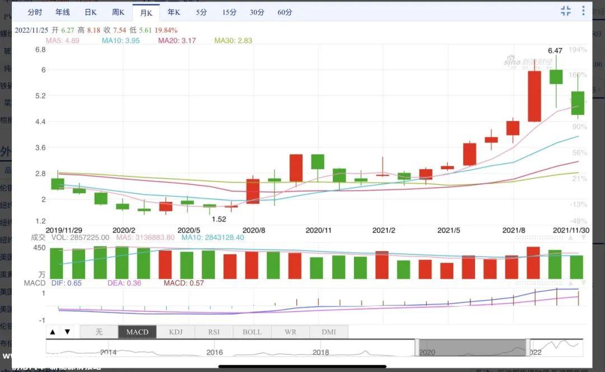605x372 pixels.
Task: Switch indicator to WR
Action: [x=291, y=332]
